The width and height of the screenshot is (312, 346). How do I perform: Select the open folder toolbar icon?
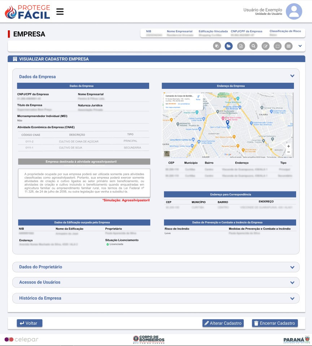[228, 46]
